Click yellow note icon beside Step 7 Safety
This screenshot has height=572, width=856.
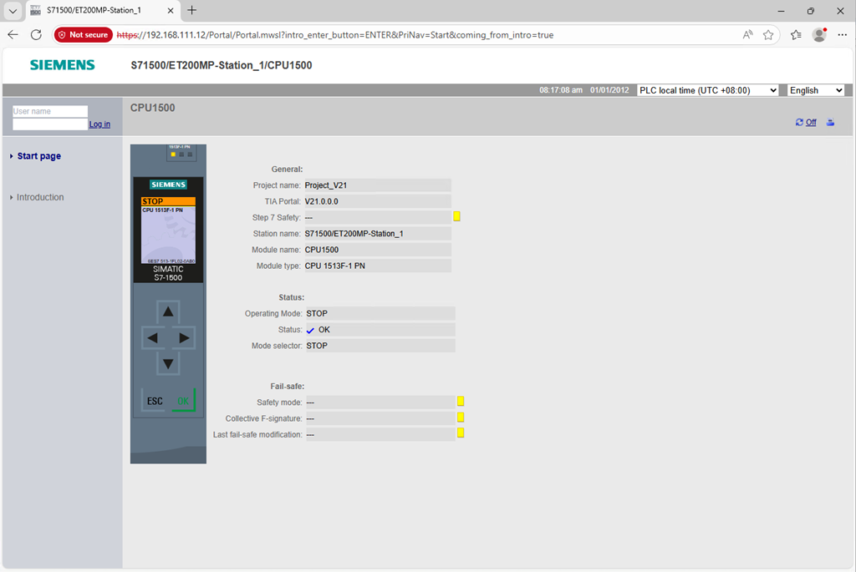(x=457, y=217)
